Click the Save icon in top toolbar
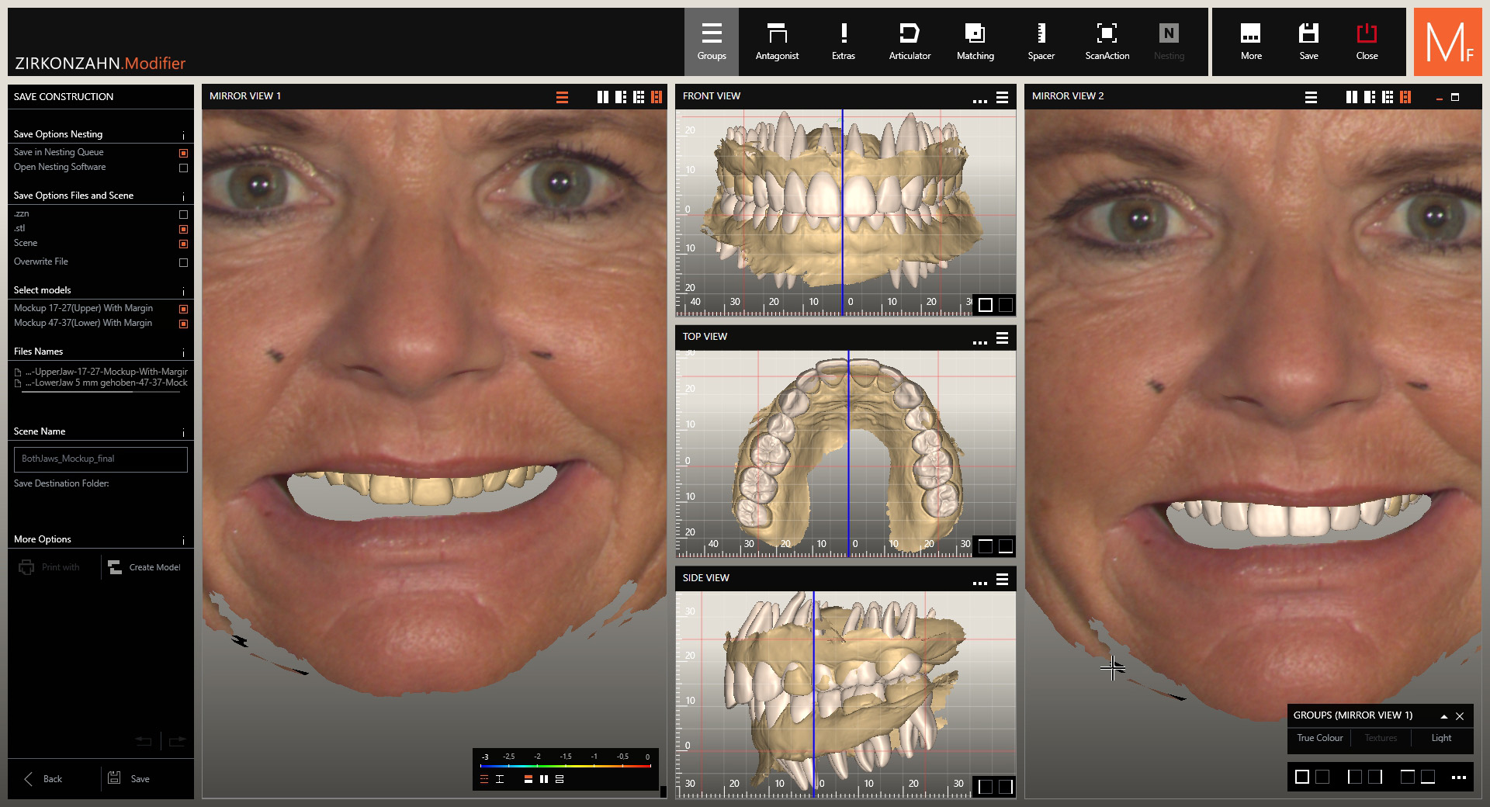This screenshot has height=807, width=1490. tap(1308, 42)
